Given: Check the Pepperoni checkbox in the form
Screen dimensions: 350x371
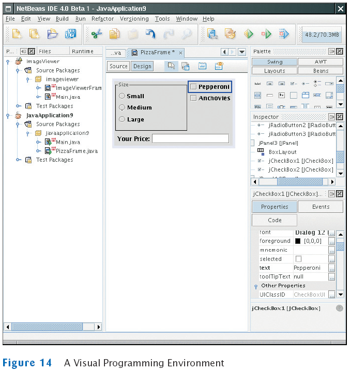Looking at the screenshot, I should 193,87.
